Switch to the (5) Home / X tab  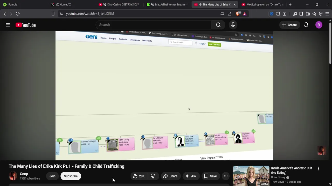[x=71, y=4]
